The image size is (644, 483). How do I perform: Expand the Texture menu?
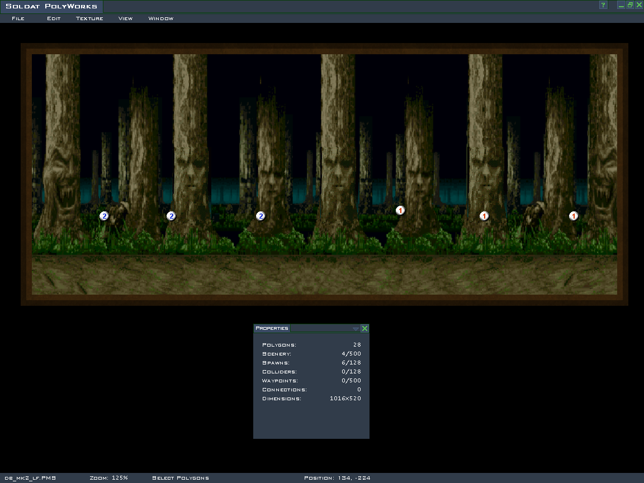pos(89,18)
